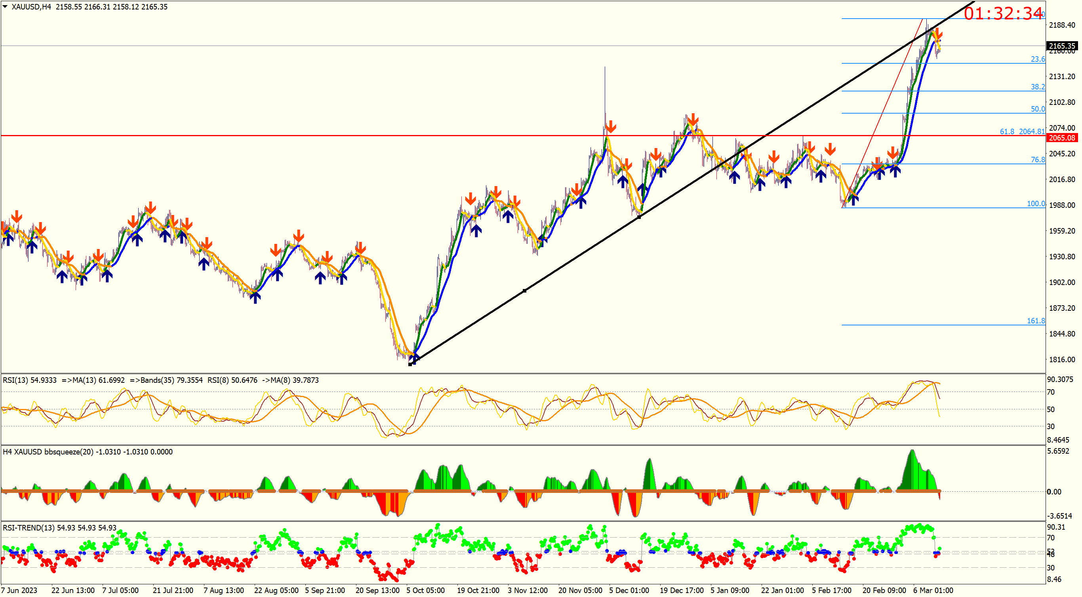Click the 5 Oct 05:00 time axis label
Image resolution: width=1082 pixels, height=597 pixels.
pos(425,590)
